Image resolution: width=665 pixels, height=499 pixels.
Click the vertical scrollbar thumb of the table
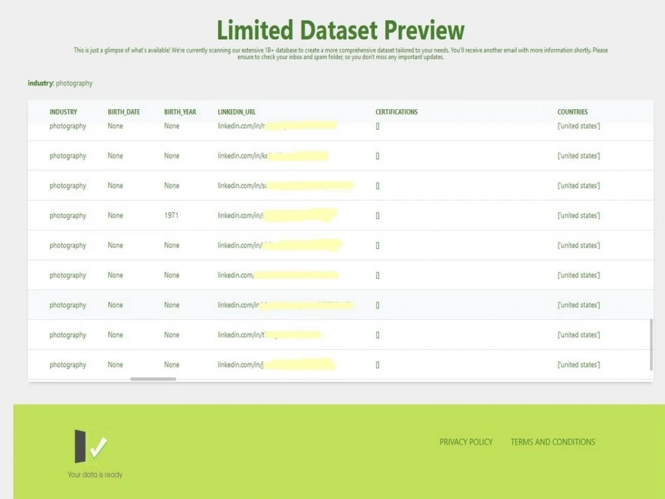point(651,345)
